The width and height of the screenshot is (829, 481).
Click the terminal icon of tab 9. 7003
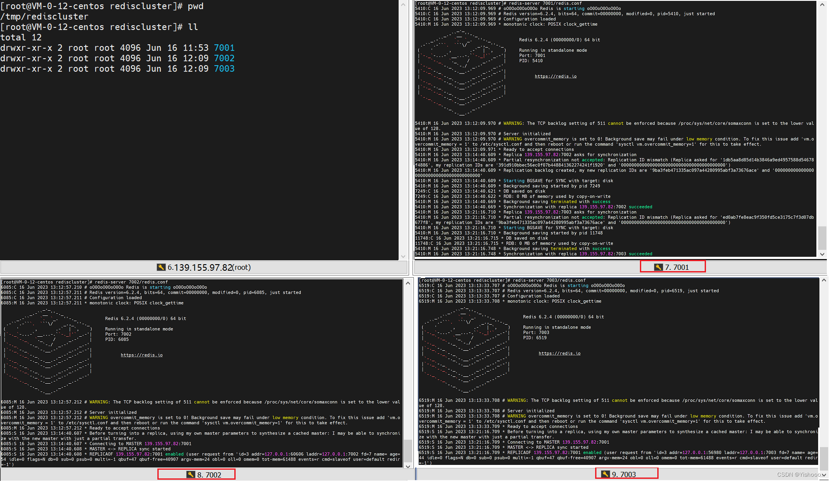point(606,474)
